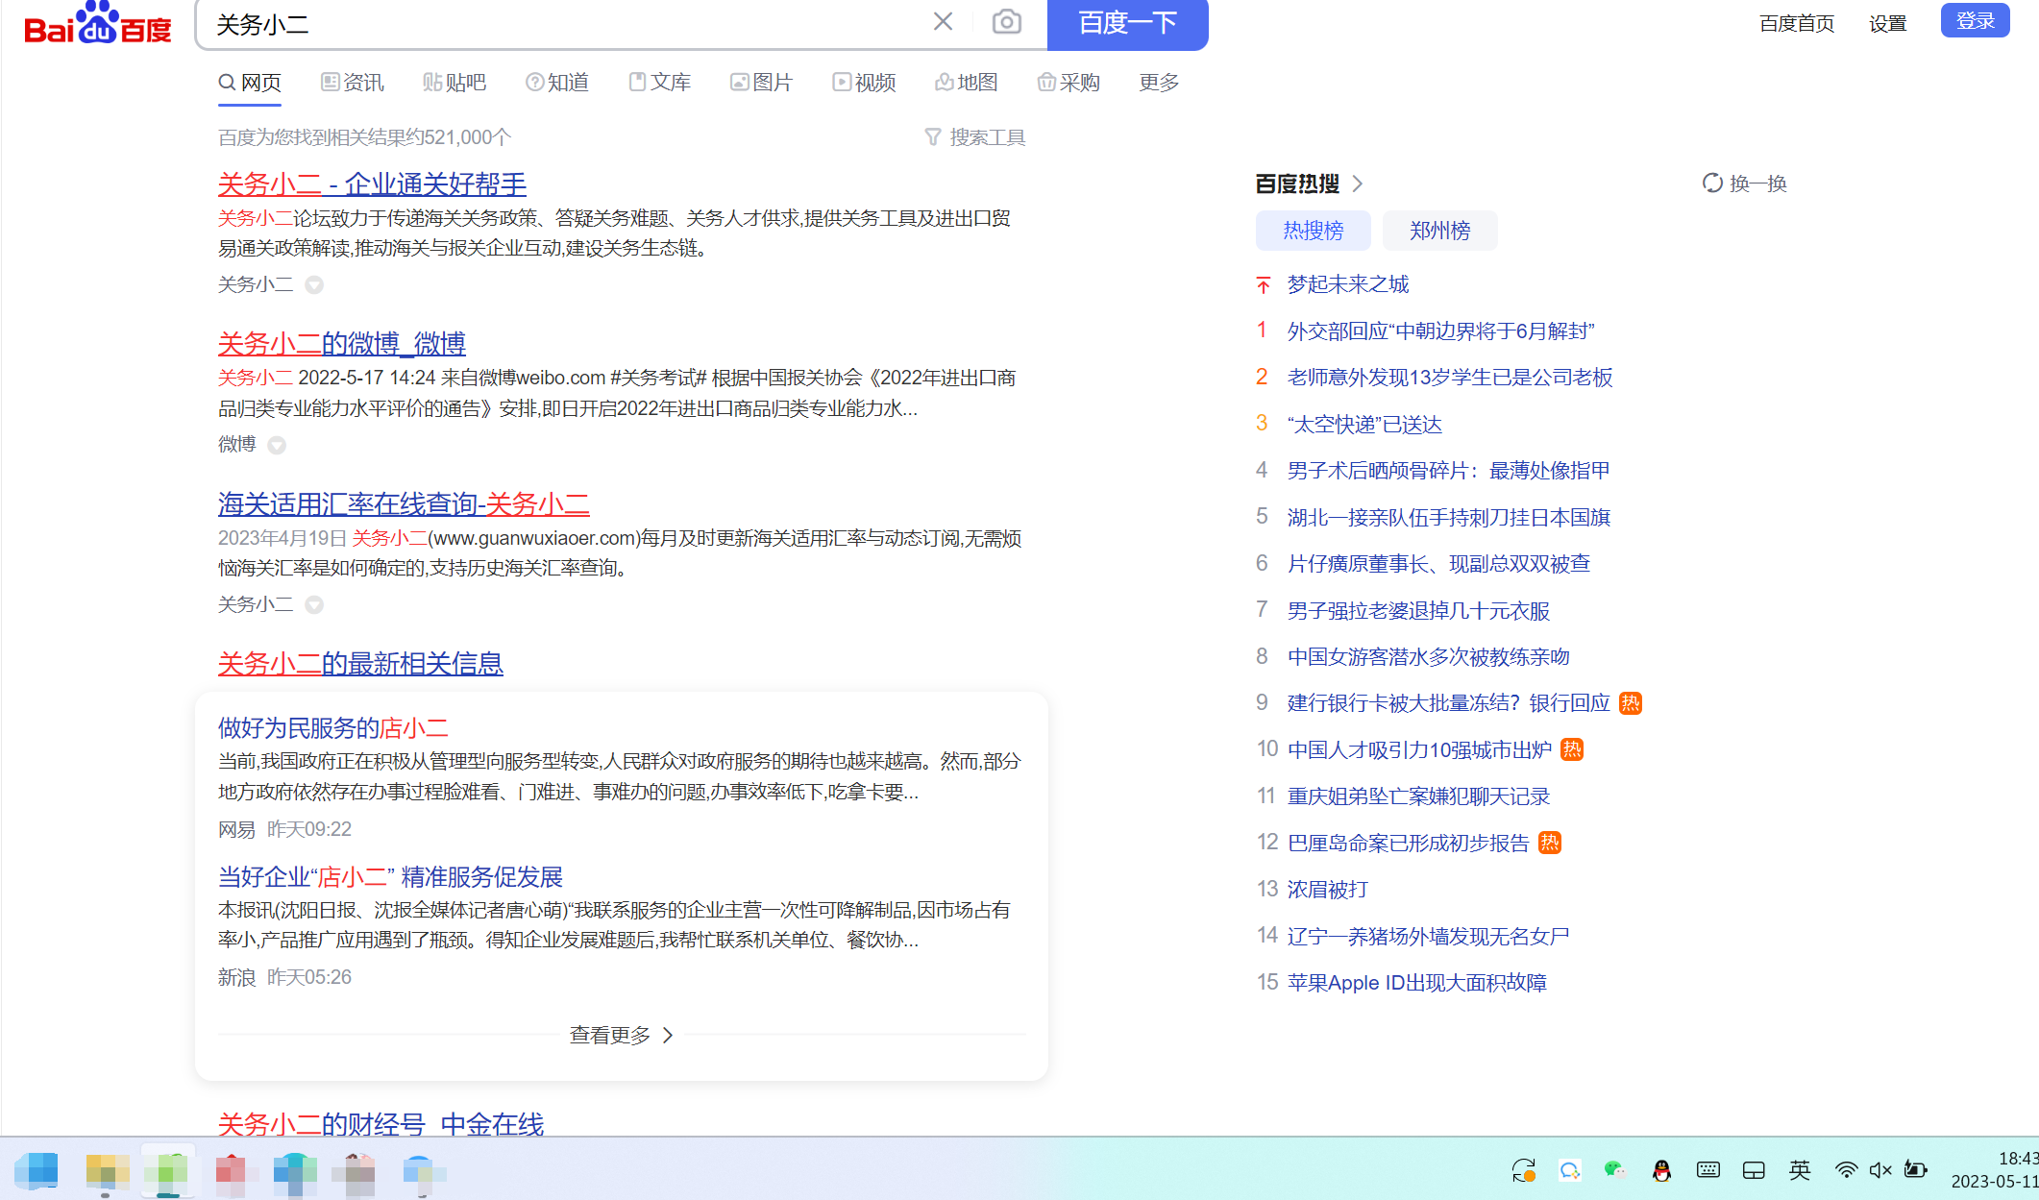Open hot topic 老师意外发现13岁学生已是公司老板

point(1450,378)
